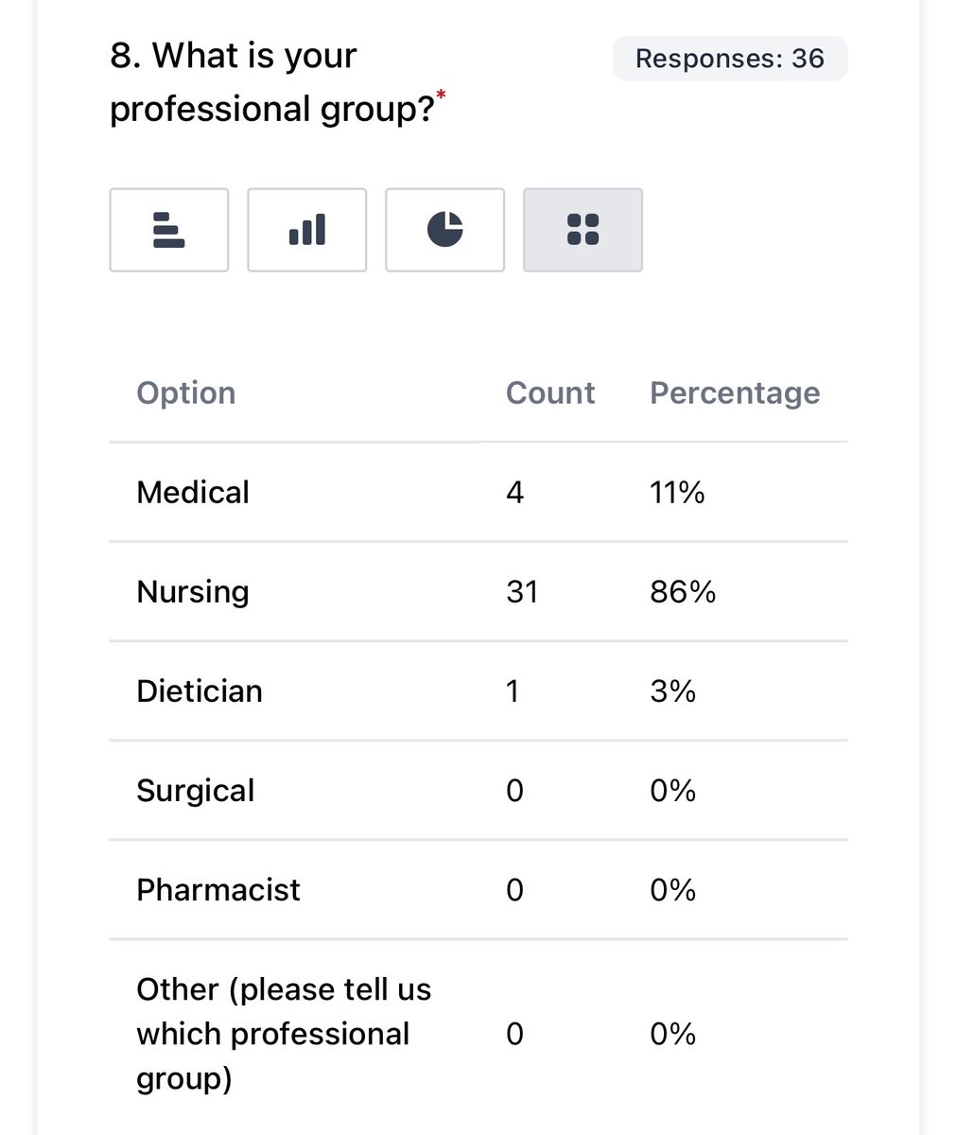
Task: Click the Count column header
Action: point(549,393)
